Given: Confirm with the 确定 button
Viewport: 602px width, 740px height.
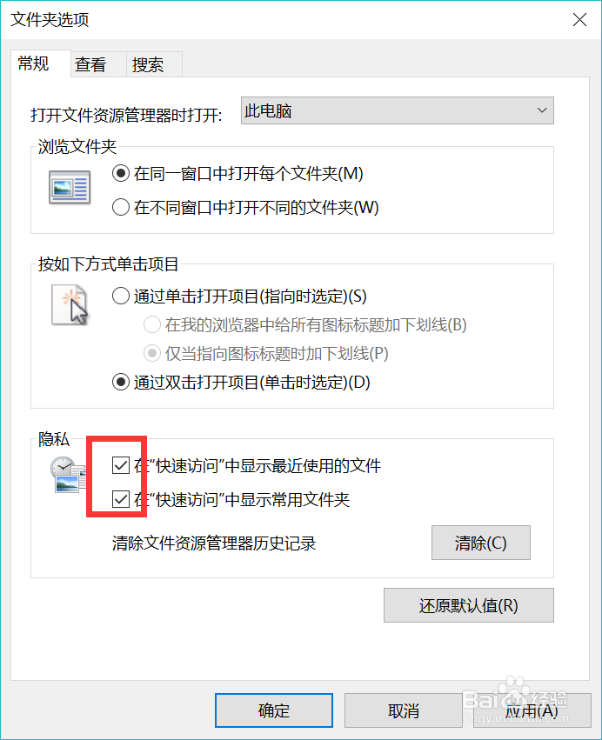Looking at the screenshot, I should tap(274, 710).
